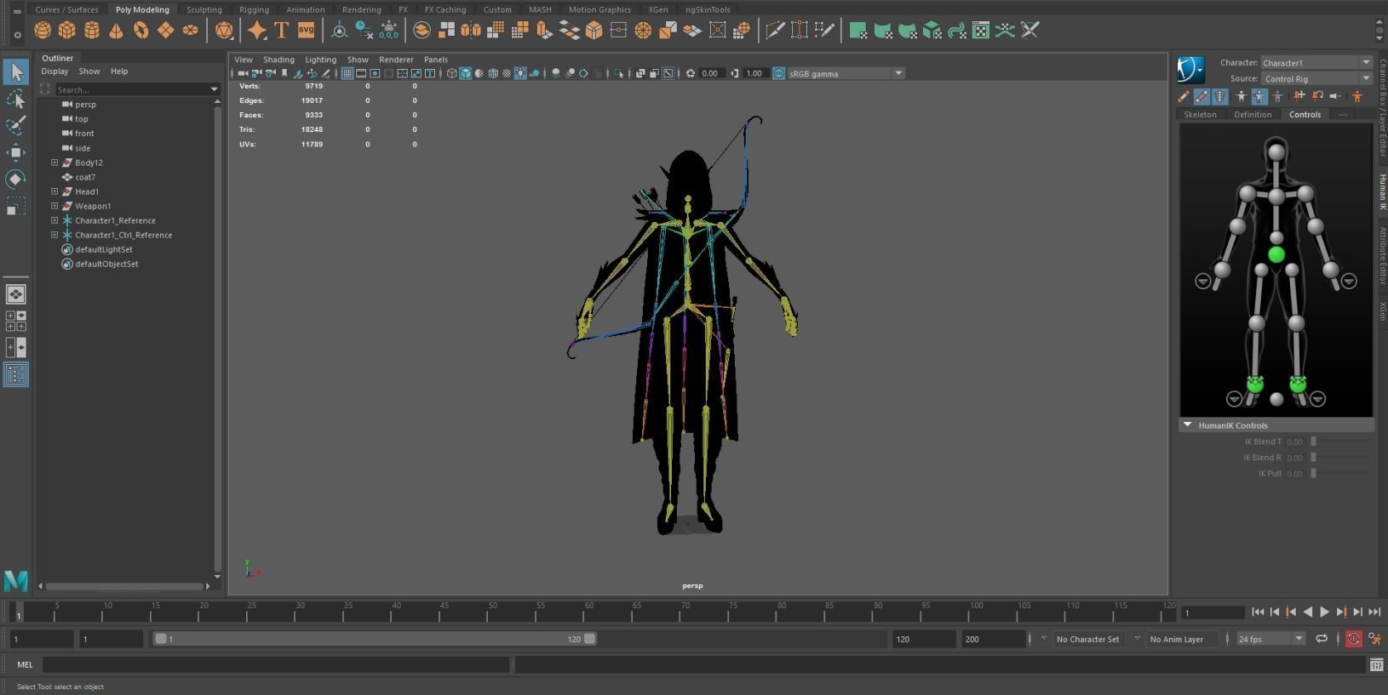Open the Lighting menu in viewport

click(x=320, y=60)
